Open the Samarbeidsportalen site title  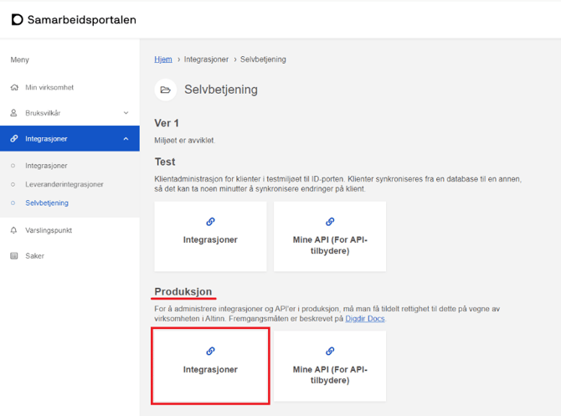(81, 20)
